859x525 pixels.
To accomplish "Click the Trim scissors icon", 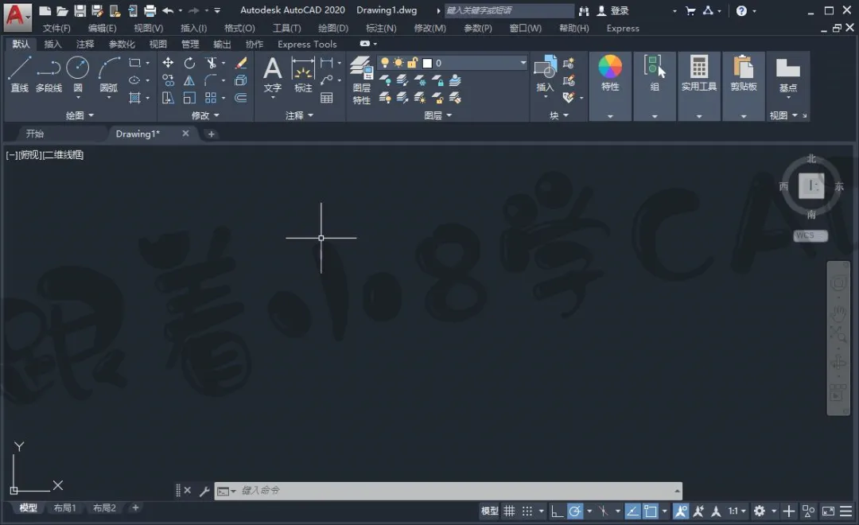I will tap(211, 63).
